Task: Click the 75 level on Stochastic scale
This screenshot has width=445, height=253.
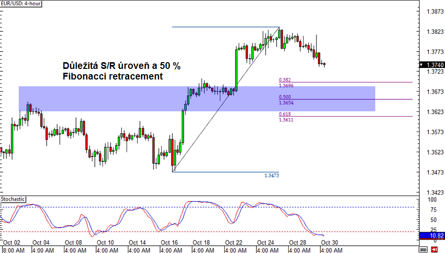Action: click(433, 210)
